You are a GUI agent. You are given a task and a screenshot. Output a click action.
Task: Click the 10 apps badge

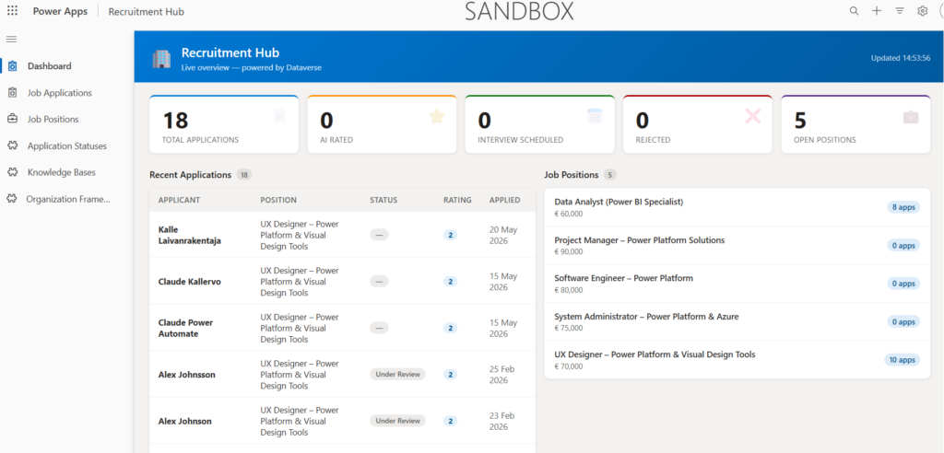(x=902, y=360)
